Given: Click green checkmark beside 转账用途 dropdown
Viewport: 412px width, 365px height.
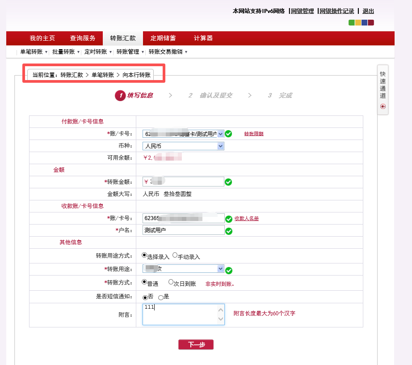Looking at the screenshot, I should tap(228, 270).
